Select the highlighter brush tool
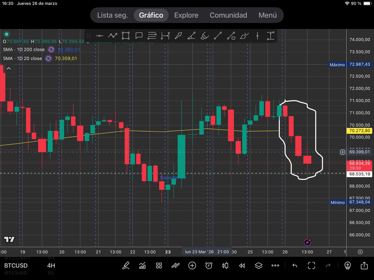 [204, 36]
